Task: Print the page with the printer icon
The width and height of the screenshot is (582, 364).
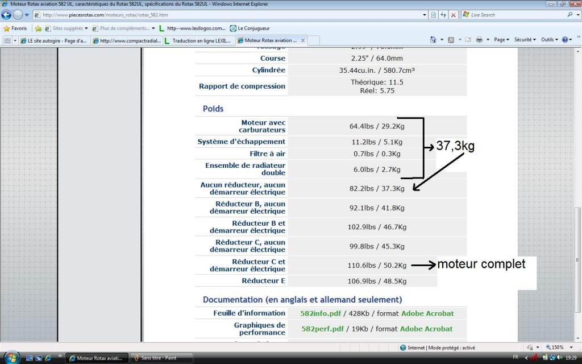Action: click(x=479, y=40)
